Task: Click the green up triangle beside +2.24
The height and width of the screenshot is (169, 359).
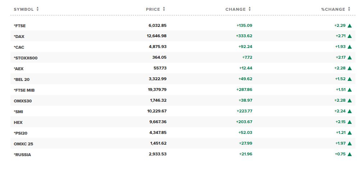Action: coord(349,111)
